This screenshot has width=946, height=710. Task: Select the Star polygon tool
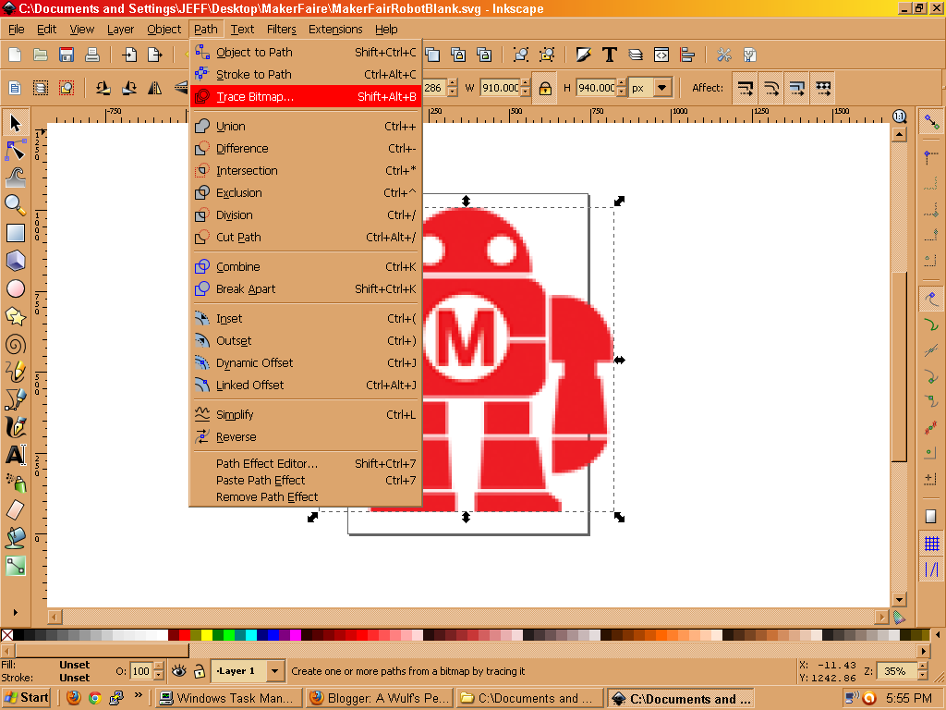[15, 316]
